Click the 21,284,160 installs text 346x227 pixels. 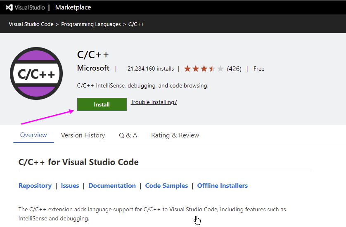click(151, 69)
